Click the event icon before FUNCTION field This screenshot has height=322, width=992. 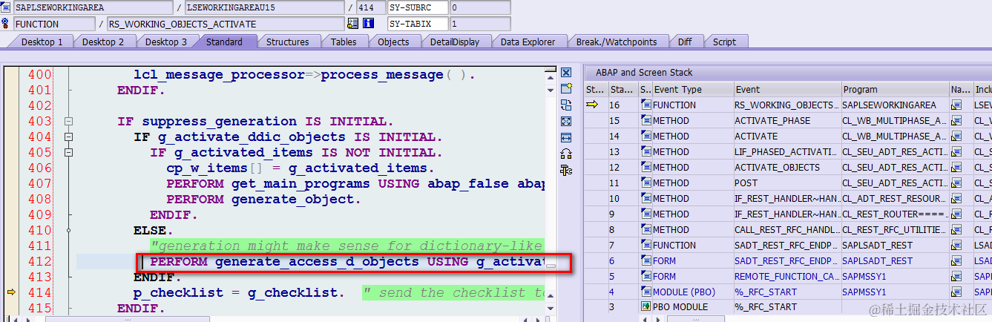pos(7,24)
